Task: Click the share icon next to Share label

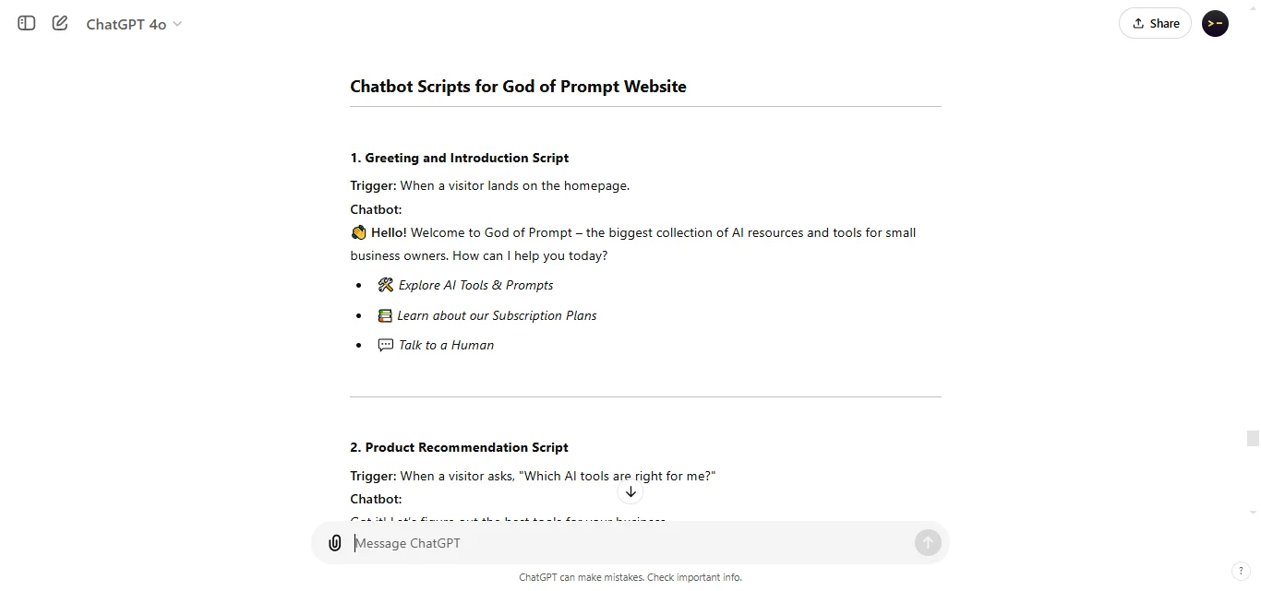Action: tap(1137, 22)
